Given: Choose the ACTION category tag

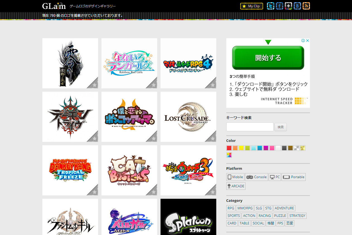Looking at the screenshot, I should (249, 215).
